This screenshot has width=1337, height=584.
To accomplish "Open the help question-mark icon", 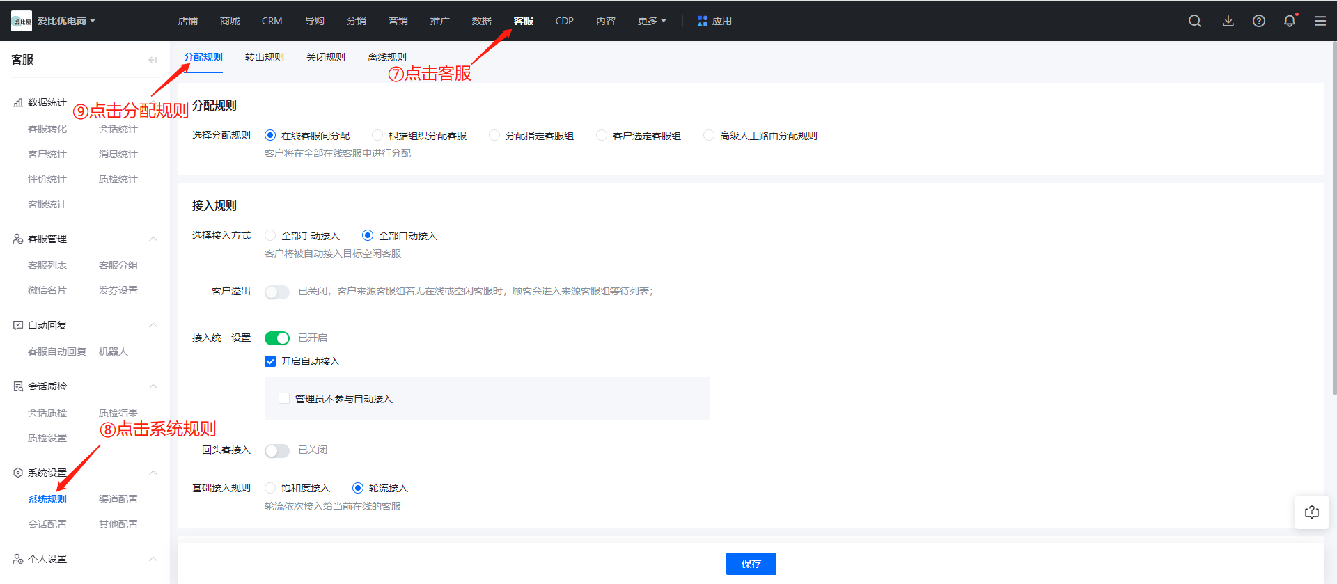I will click(1259, 21).
